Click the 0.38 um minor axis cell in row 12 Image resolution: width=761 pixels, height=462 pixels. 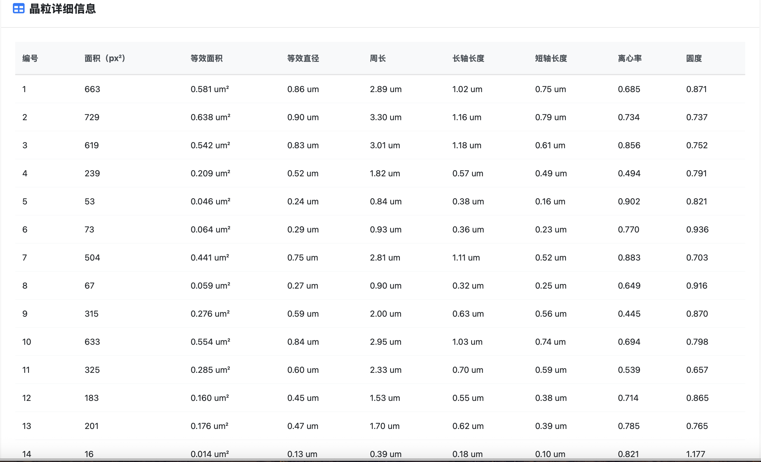point(551,398)
